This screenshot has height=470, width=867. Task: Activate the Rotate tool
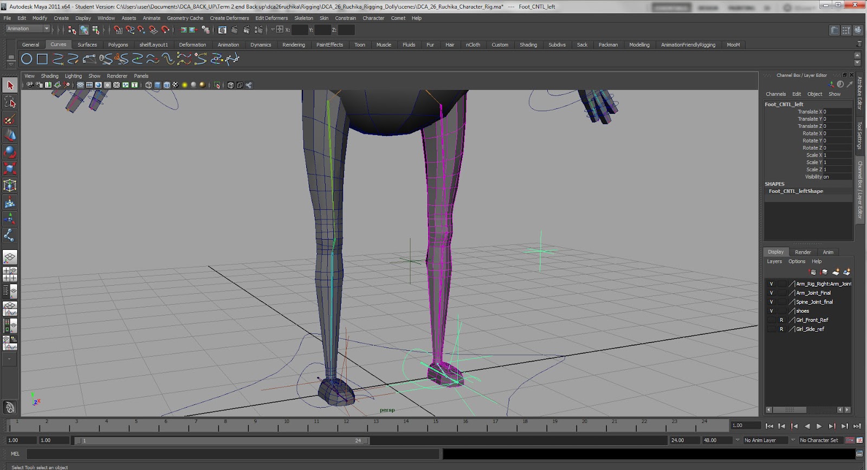10,152
